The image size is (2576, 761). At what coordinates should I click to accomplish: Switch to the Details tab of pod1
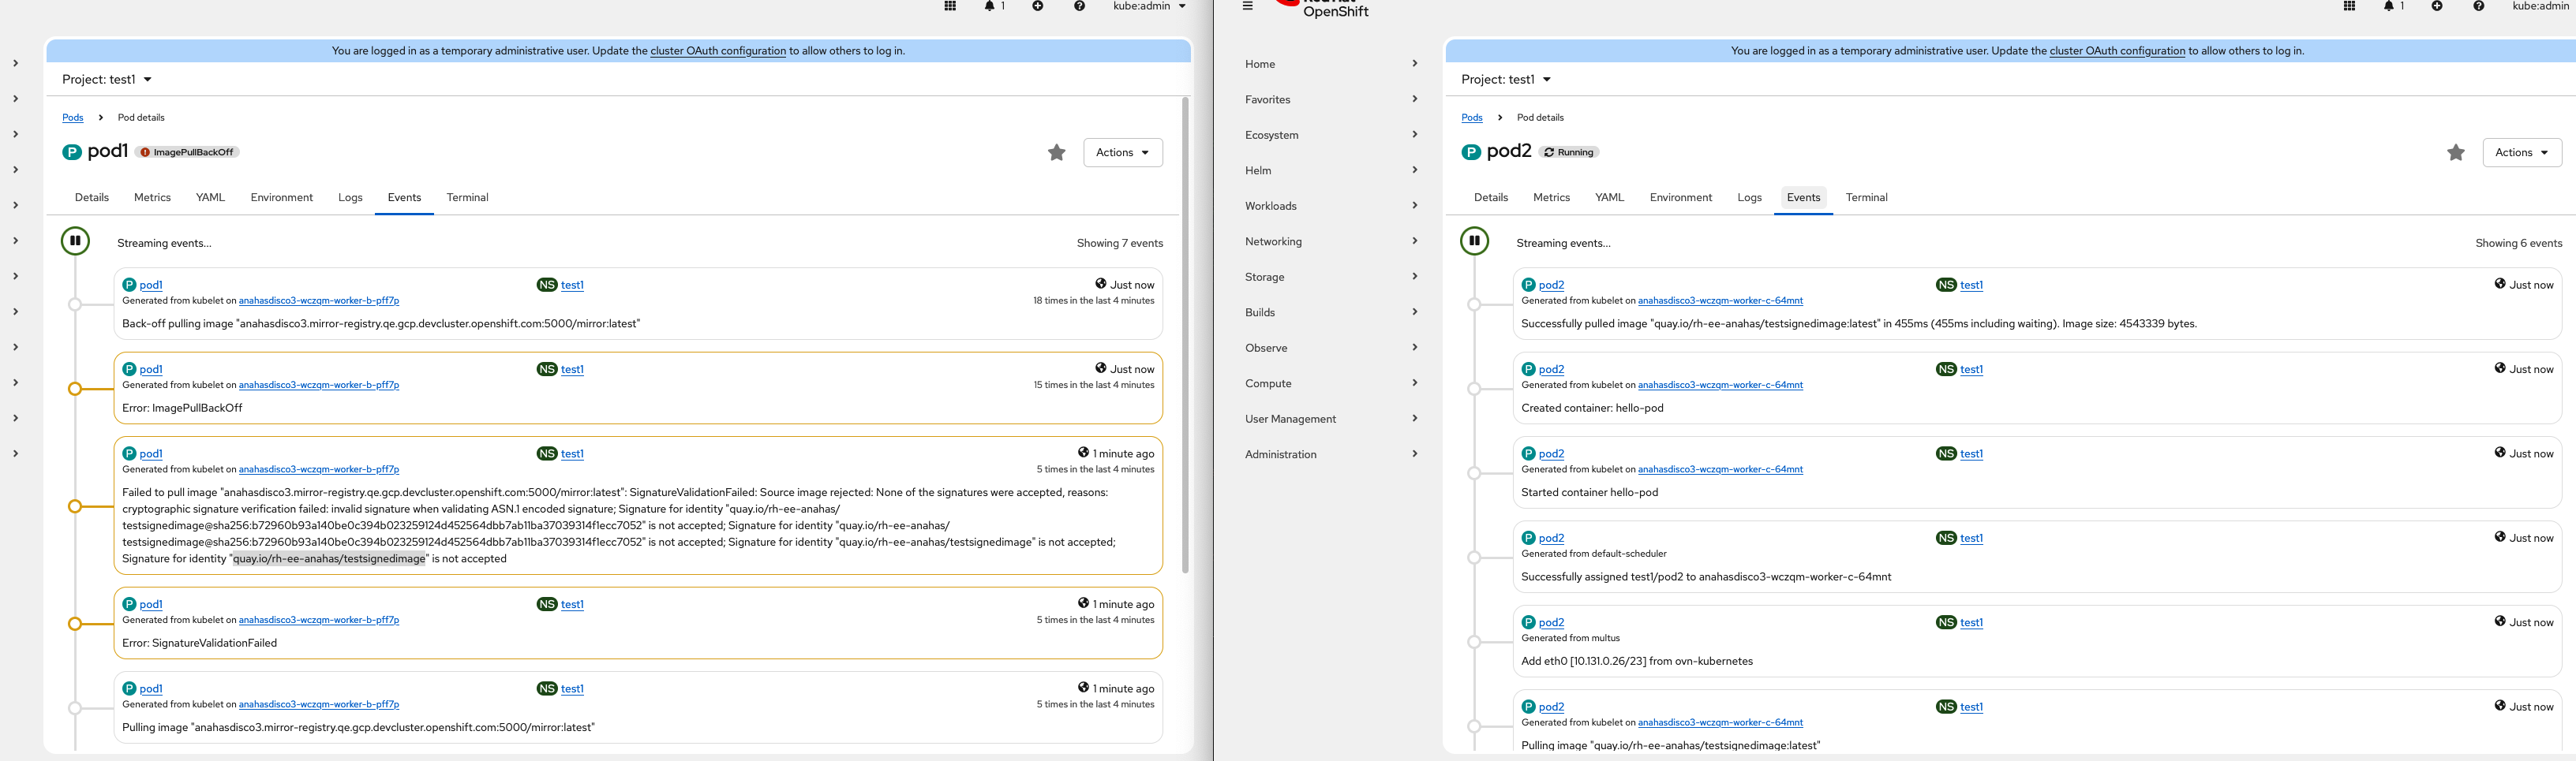tap(92, 198)
